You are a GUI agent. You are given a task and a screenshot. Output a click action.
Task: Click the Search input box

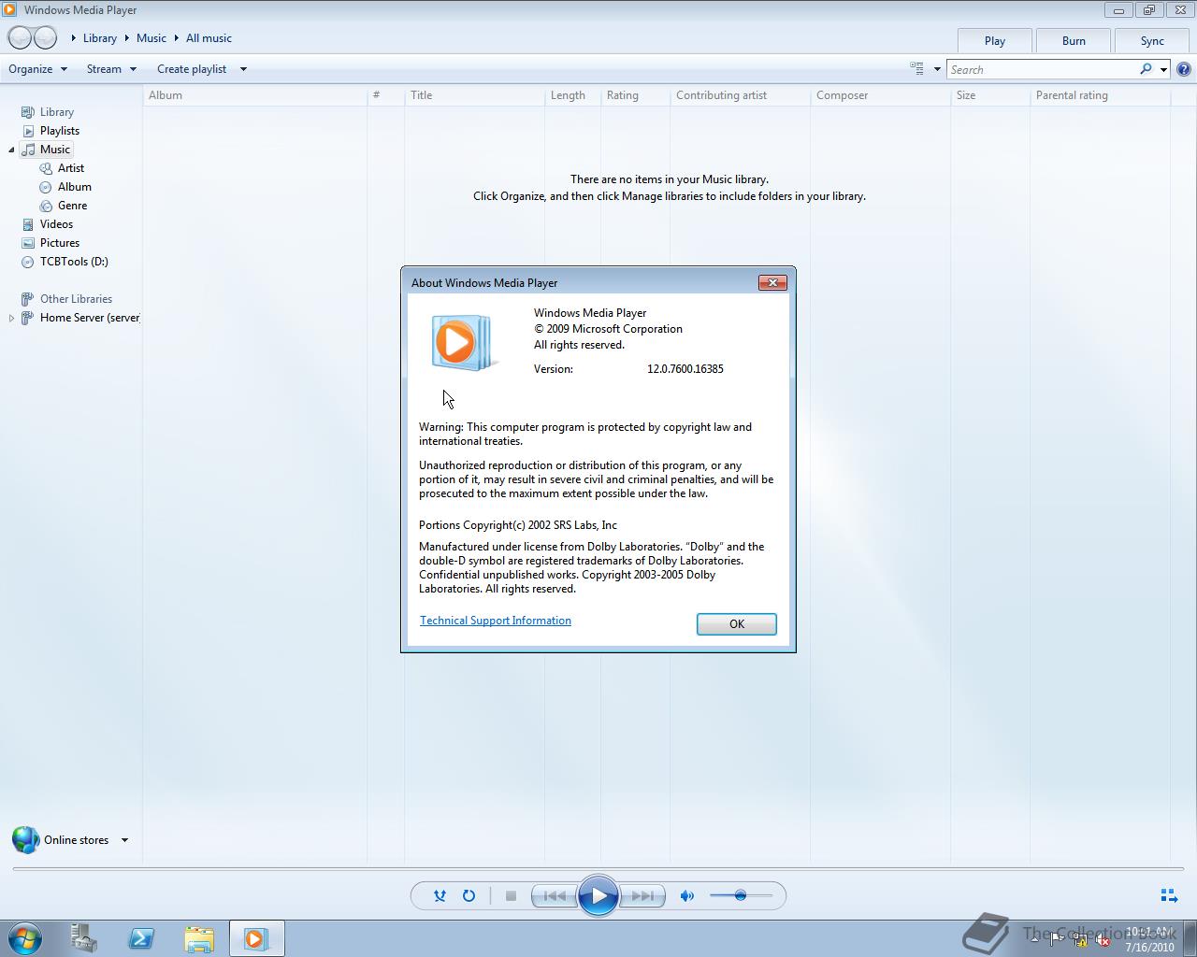1042,69
